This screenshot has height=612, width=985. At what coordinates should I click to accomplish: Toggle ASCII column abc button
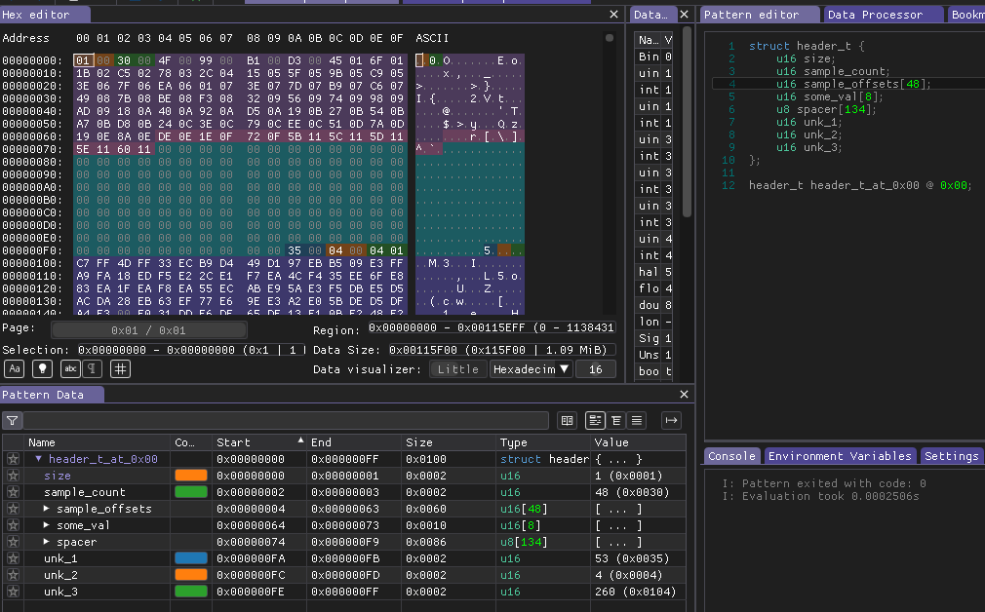point(70,369)
